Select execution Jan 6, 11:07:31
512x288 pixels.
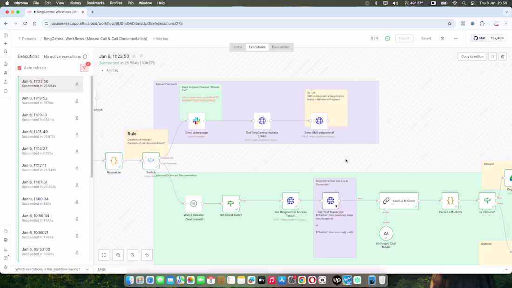[51, 185]
